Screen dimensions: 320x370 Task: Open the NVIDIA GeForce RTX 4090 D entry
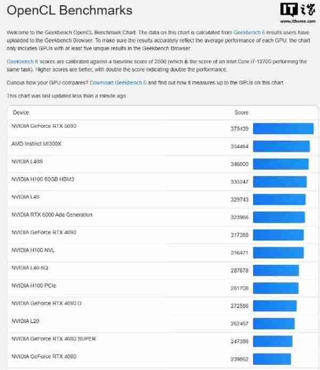(x=47, y=303)
